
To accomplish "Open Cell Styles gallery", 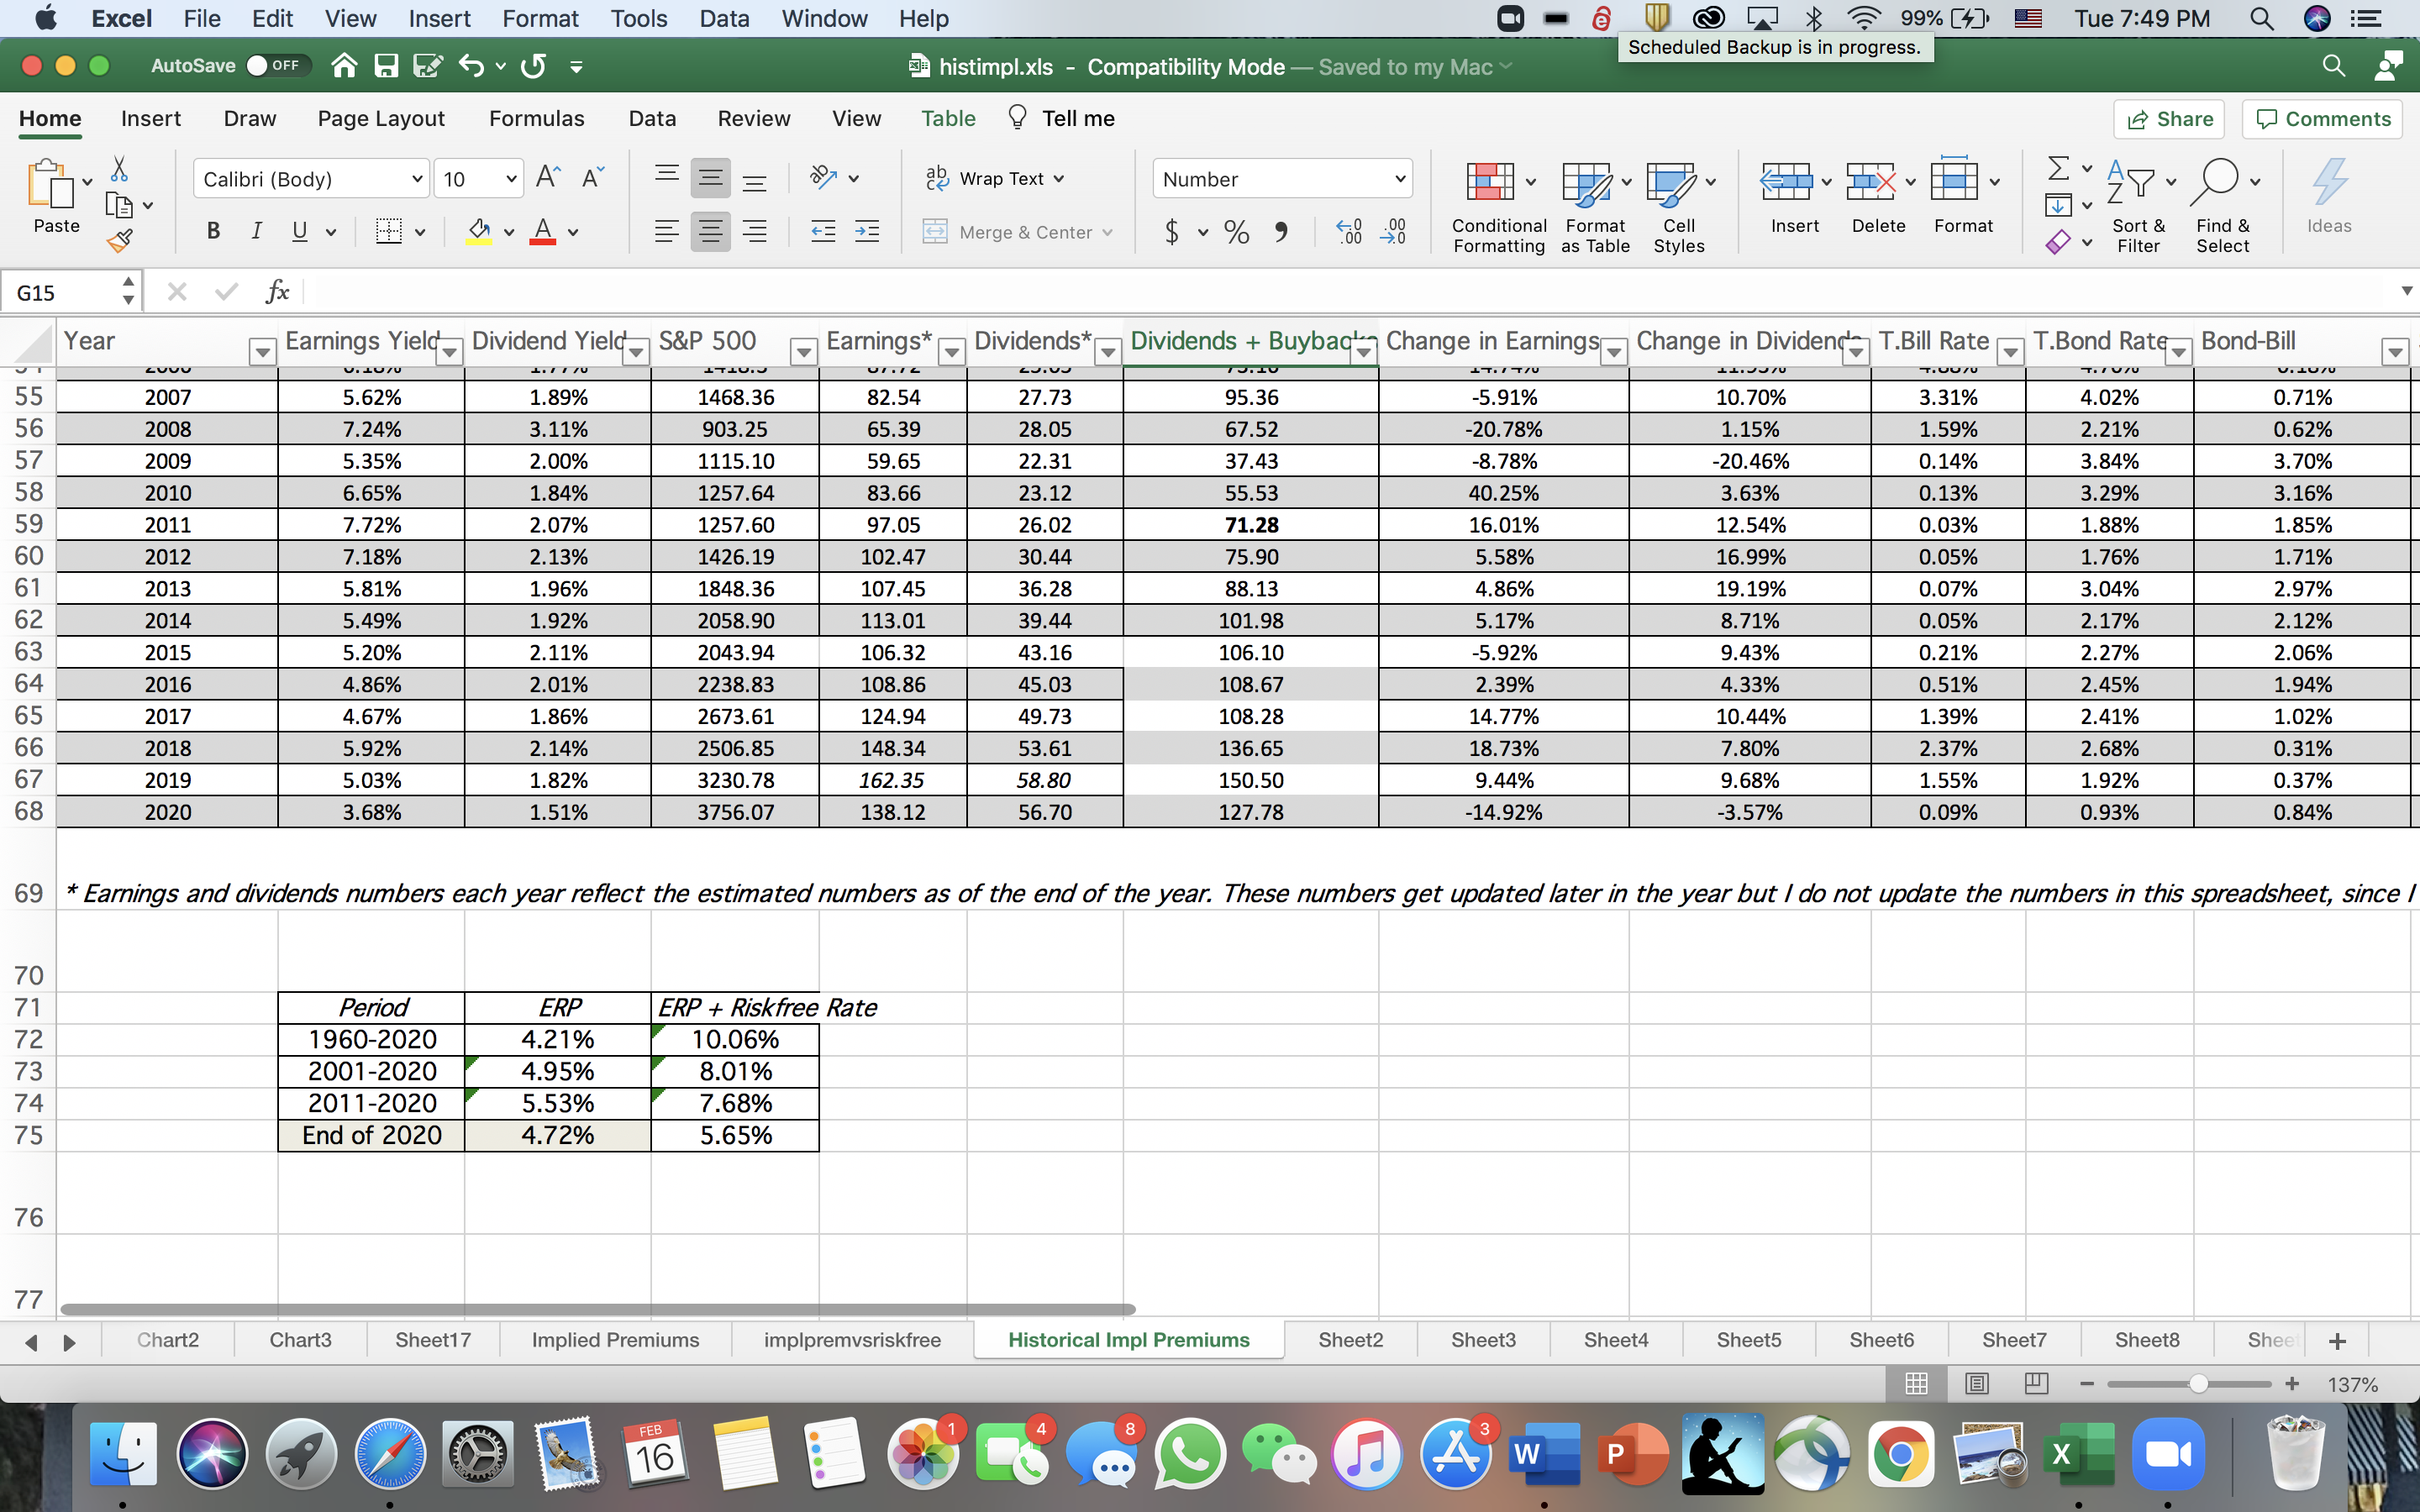I will [x=1678, y=200].
